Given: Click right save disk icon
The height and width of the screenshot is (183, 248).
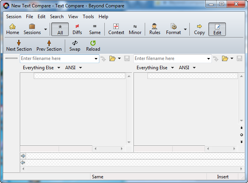Looking at the screenshot, I should coord(239,58).
